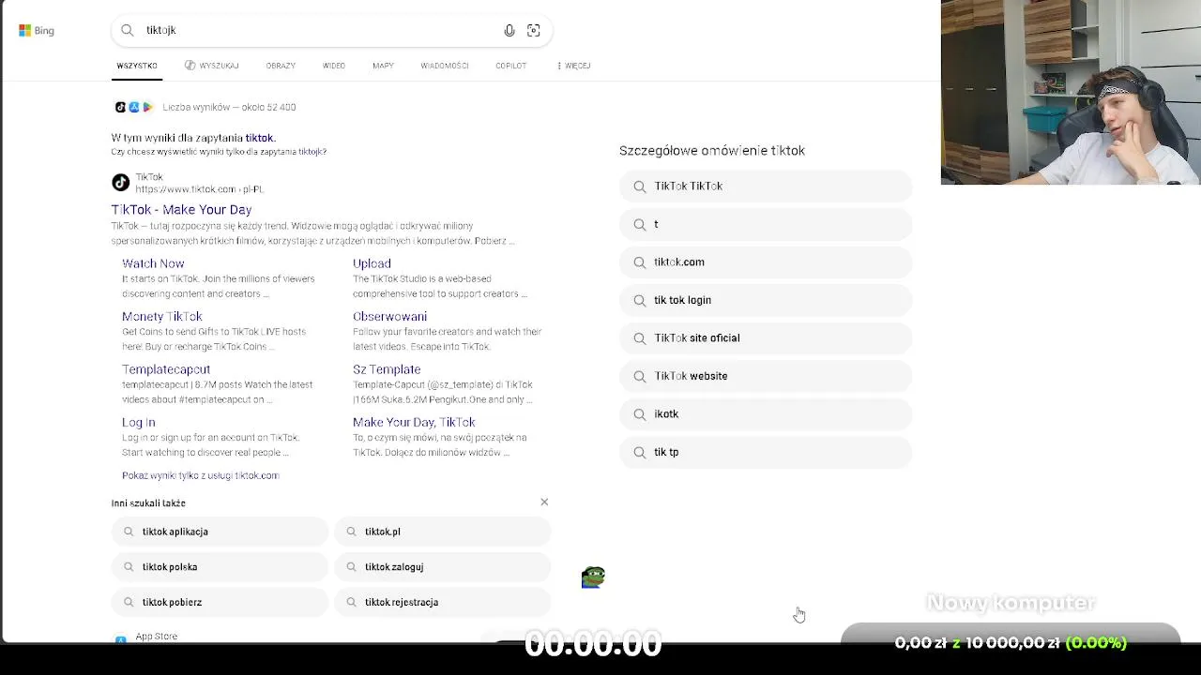Screen dimensions: 1201x675
Task: Open the Bing logo home link
Action: [37, 30]
